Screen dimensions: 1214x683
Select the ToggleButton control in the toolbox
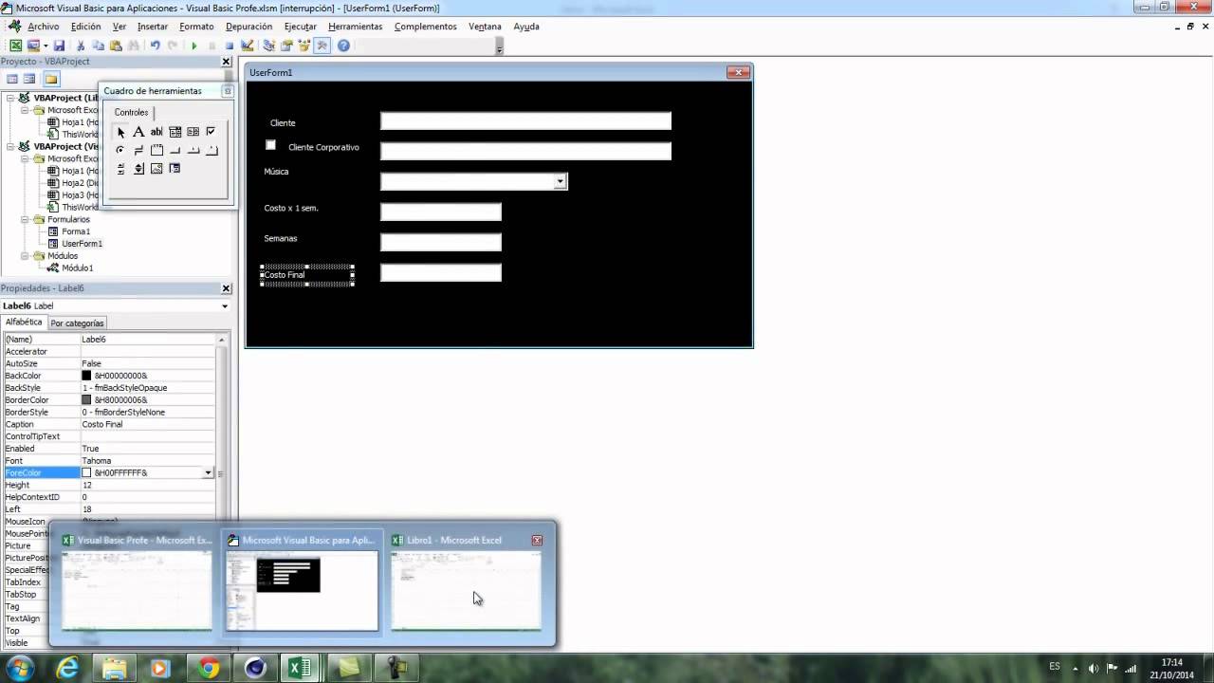coord(138,150)
